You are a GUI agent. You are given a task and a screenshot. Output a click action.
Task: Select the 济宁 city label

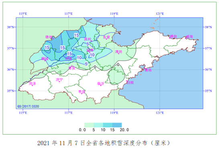coord(59,80)
